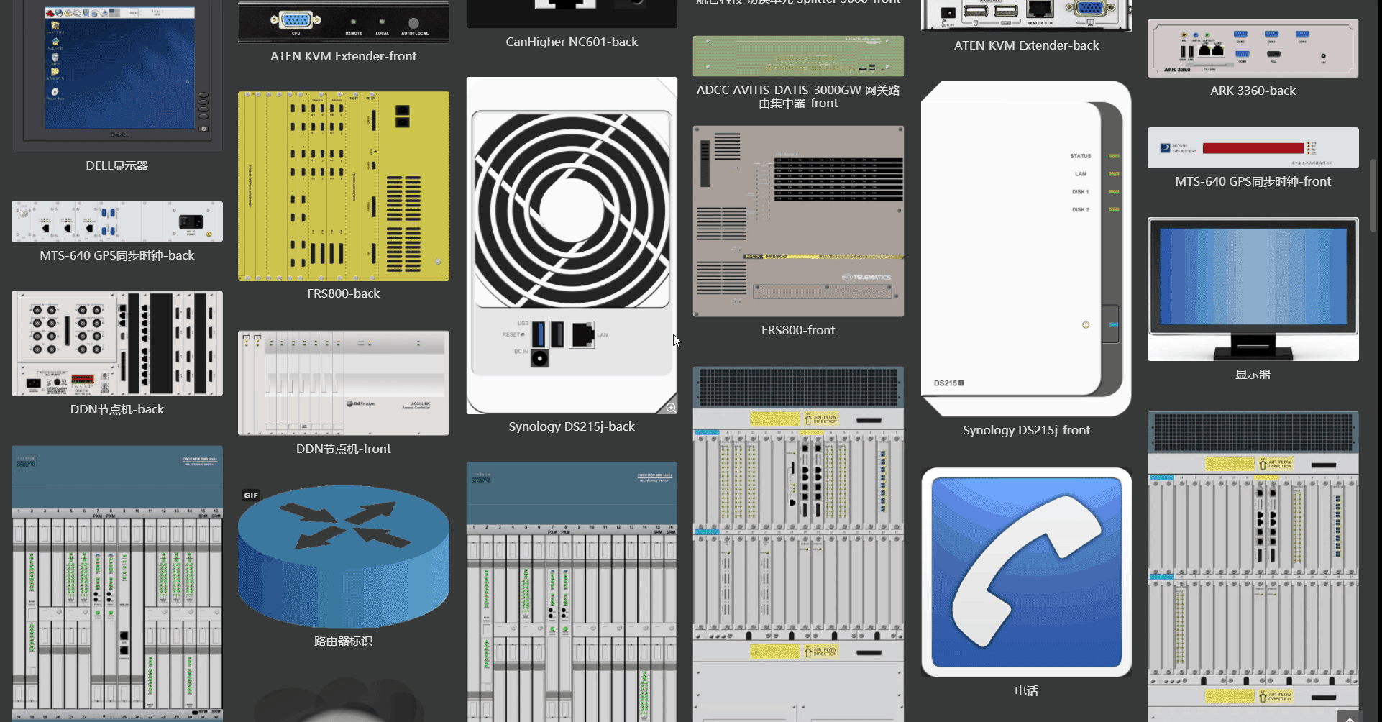Click the '路由器标识' caption
Screen dimensions: 1382x722
point(344,641)
